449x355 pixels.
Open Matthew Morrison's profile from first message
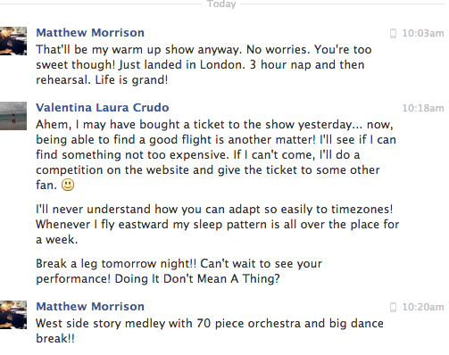(90, 33)
